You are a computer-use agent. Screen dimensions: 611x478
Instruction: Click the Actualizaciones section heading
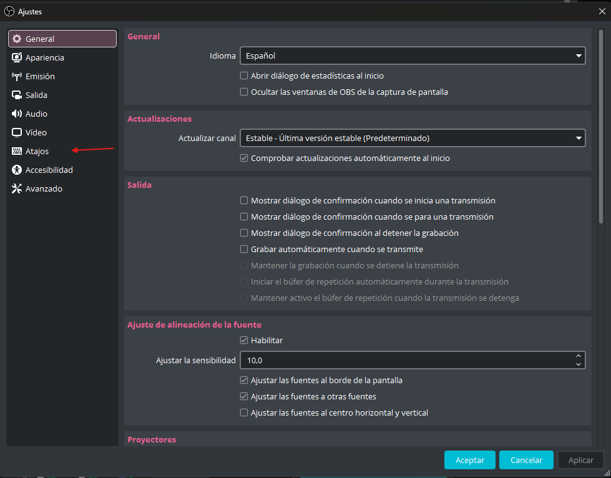point(159,119)
